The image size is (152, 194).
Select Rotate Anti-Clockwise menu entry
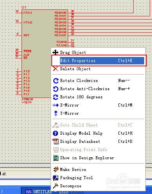click(x=98, y=89)
